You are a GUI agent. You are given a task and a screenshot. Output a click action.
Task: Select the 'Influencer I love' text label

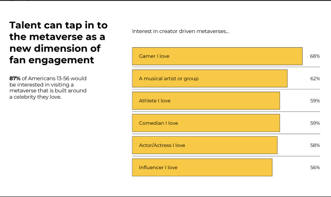pyautogui.click(x=158, y=167)
